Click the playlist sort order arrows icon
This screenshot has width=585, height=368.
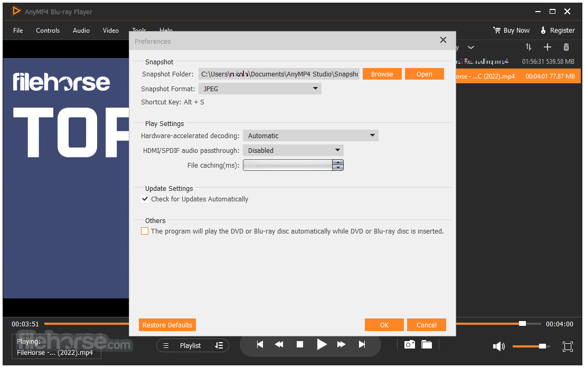[529, 47]
